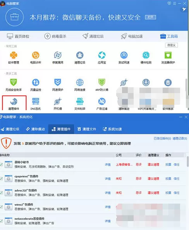Switch to the 系统加速 tab
This screenshot has height=230, width=189.
click(x=112, y=129)
